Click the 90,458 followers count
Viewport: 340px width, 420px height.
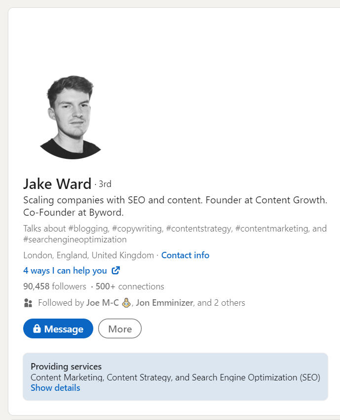point(54,286)
